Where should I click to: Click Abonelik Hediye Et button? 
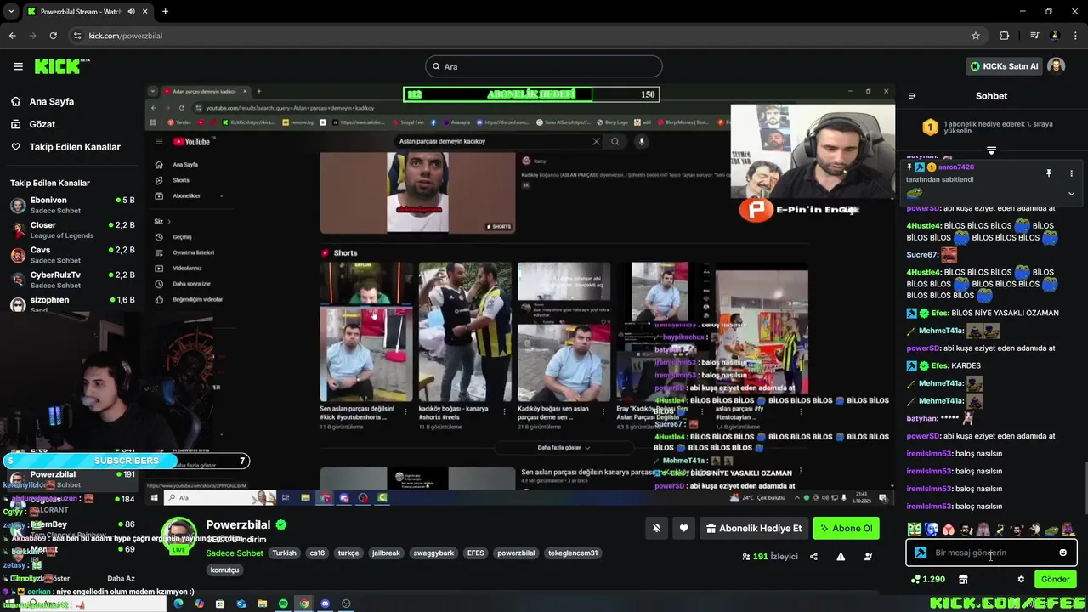pyautogui.click(x=753, y=528)
